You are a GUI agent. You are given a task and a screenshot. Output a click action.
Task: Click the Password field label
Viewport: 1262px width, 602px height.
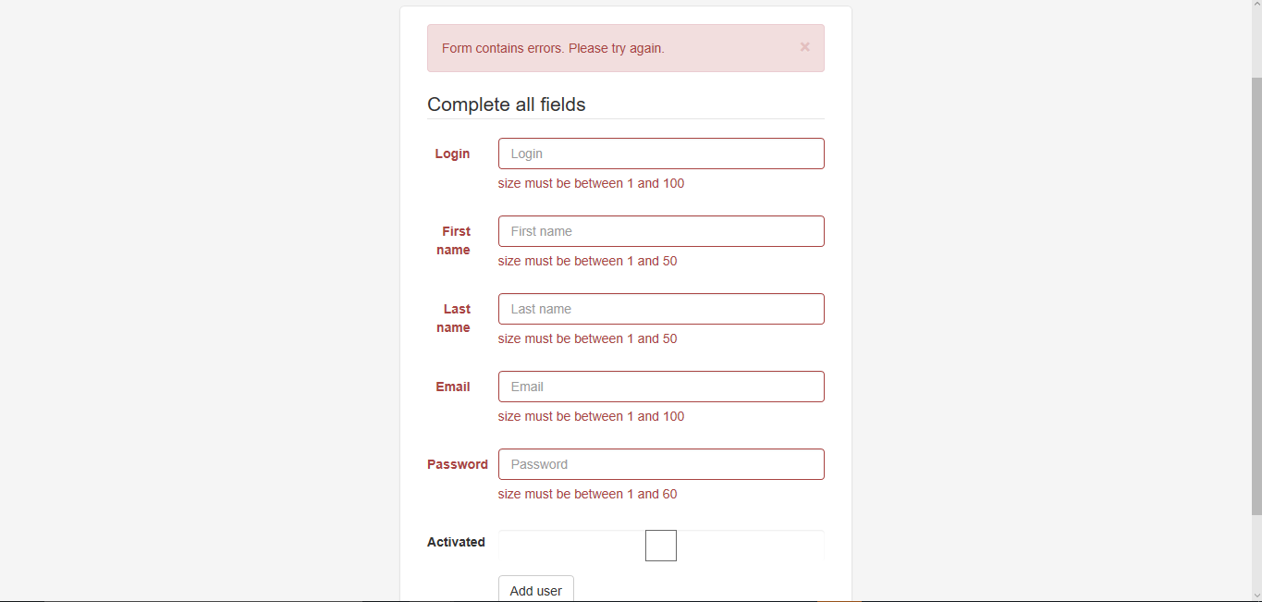pyautogui.click(x=458, y=464)
